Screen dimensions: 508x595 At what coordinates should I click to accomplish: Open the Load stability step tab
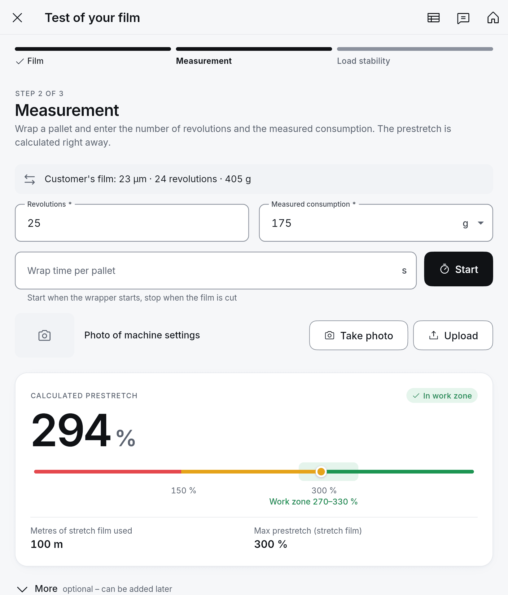(x=415, y=56)
